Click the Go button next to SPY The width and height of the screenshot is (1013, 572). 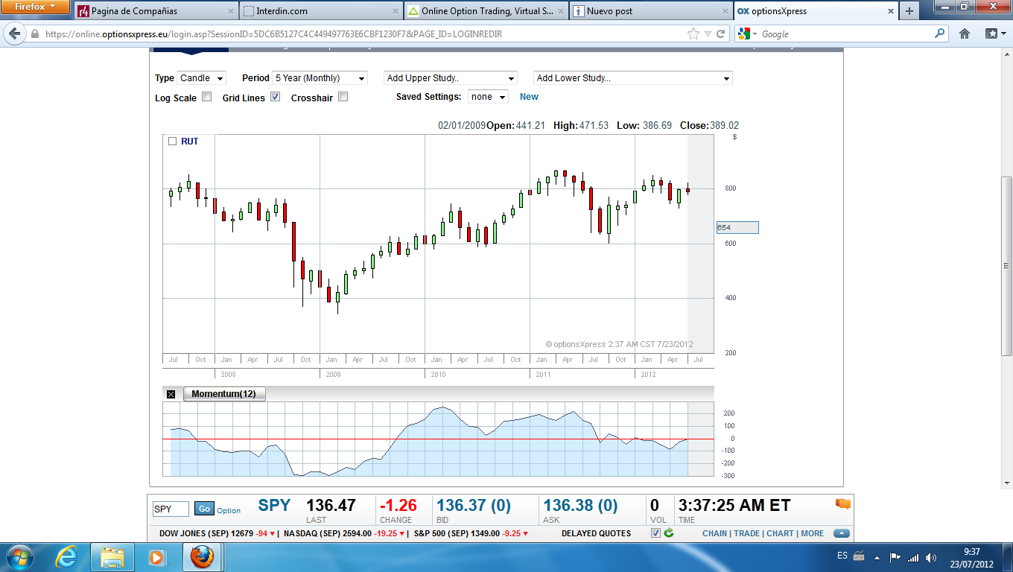point(204,509)
